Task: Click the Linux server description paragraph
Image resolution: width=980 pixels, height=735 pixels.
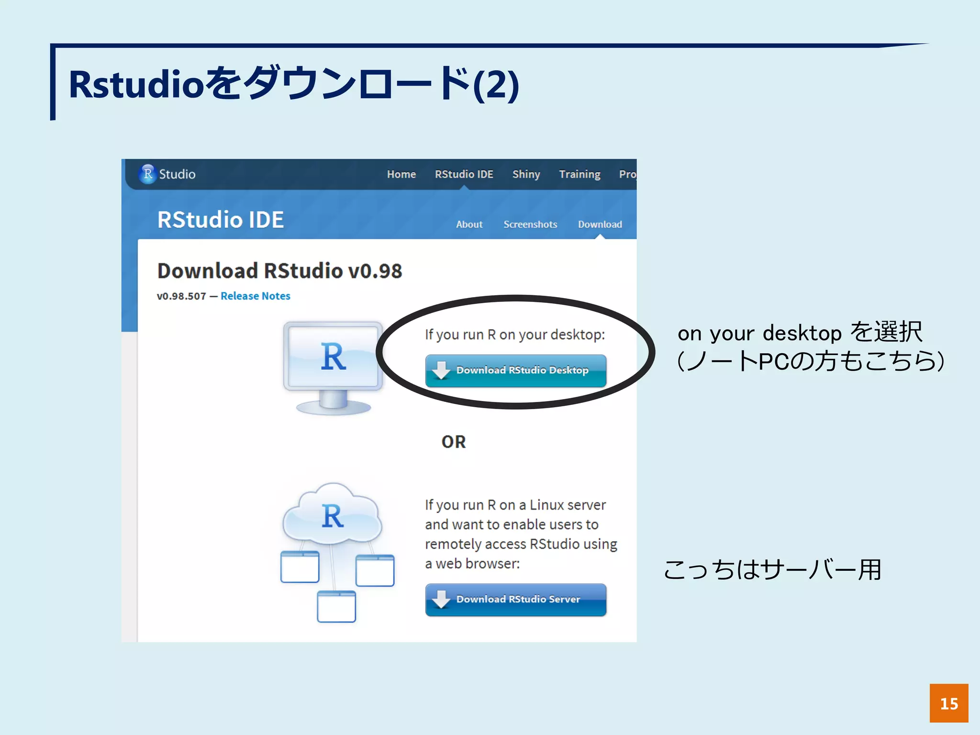Action: click(521, 534)
